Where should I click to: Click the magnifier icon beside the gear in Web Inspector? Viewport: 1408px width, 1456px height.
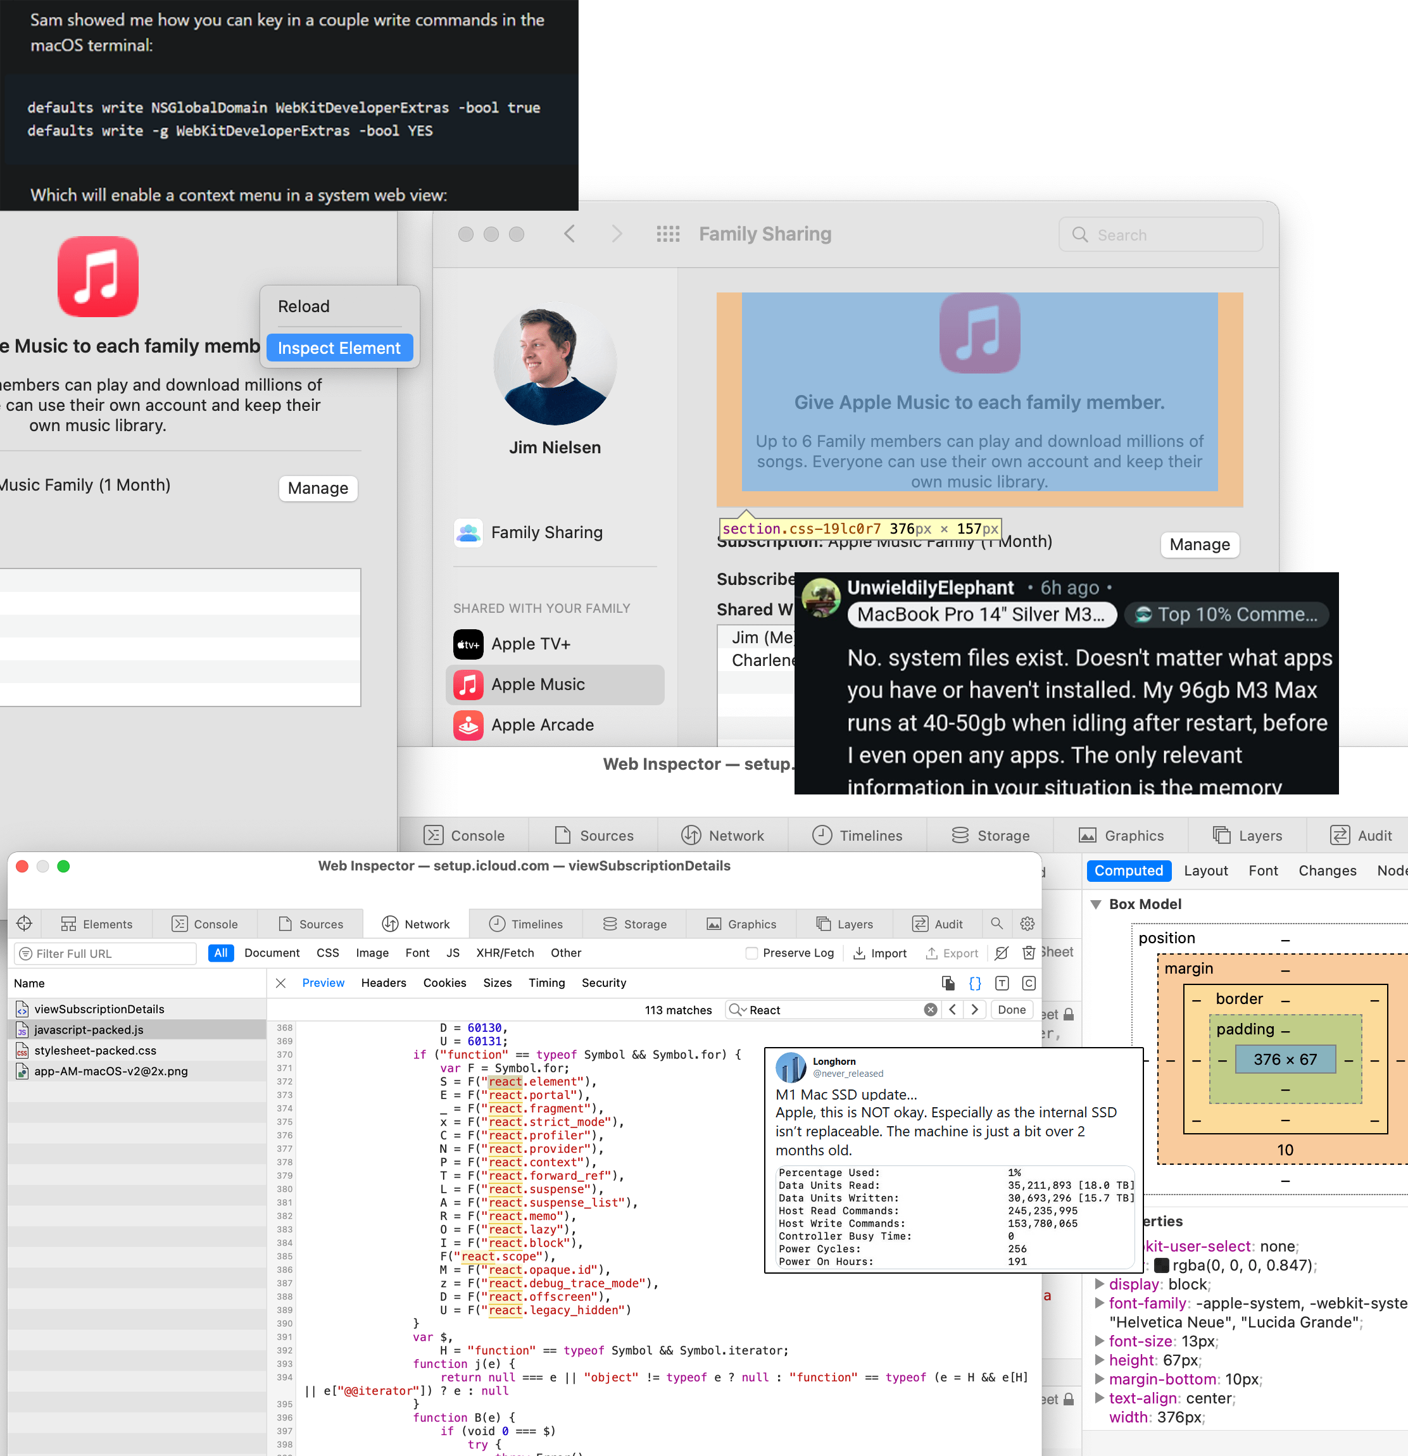click(997, 924)
